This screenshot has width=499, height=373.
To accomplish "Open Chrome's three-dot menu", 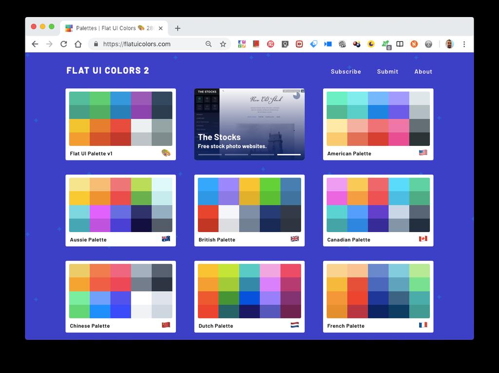I will [464, 44].
